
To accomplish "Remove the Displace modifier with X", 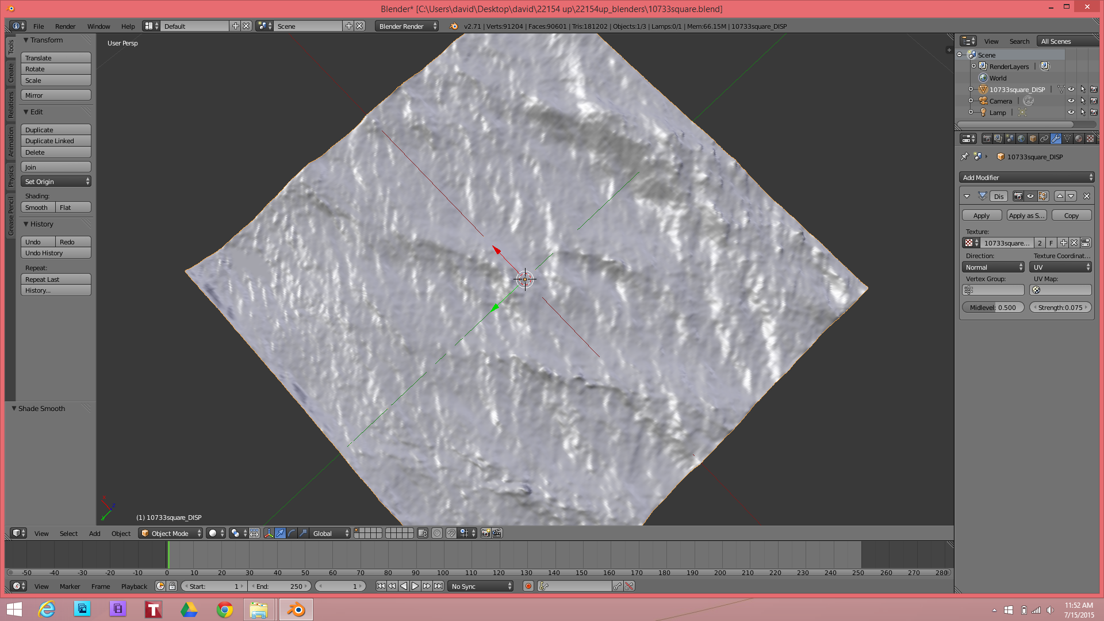I will tap(1087, 196).
